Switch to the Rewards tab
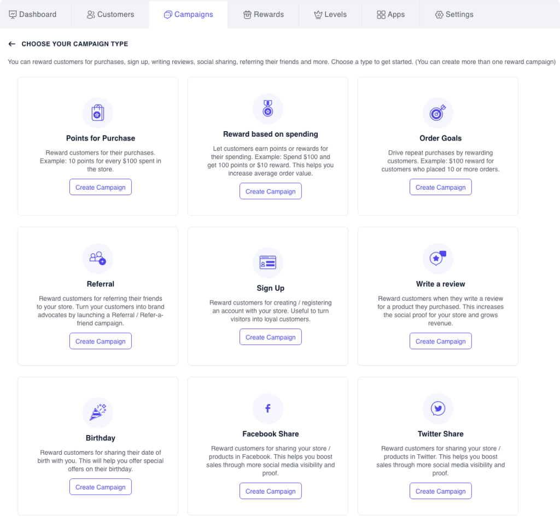560x521 pixels. point(263,15)
